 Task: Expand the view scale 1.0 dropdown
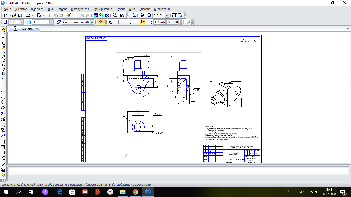click(21, 22)
